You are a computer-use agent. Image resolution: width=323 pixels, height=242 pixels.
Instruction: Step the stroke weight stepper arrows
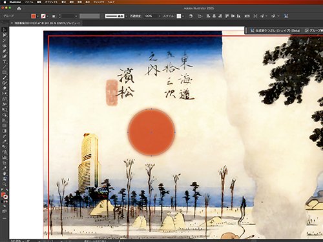point(59,16)
